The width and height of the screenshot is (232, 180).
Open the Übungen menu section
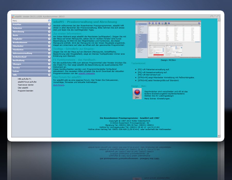pos(31,64)
